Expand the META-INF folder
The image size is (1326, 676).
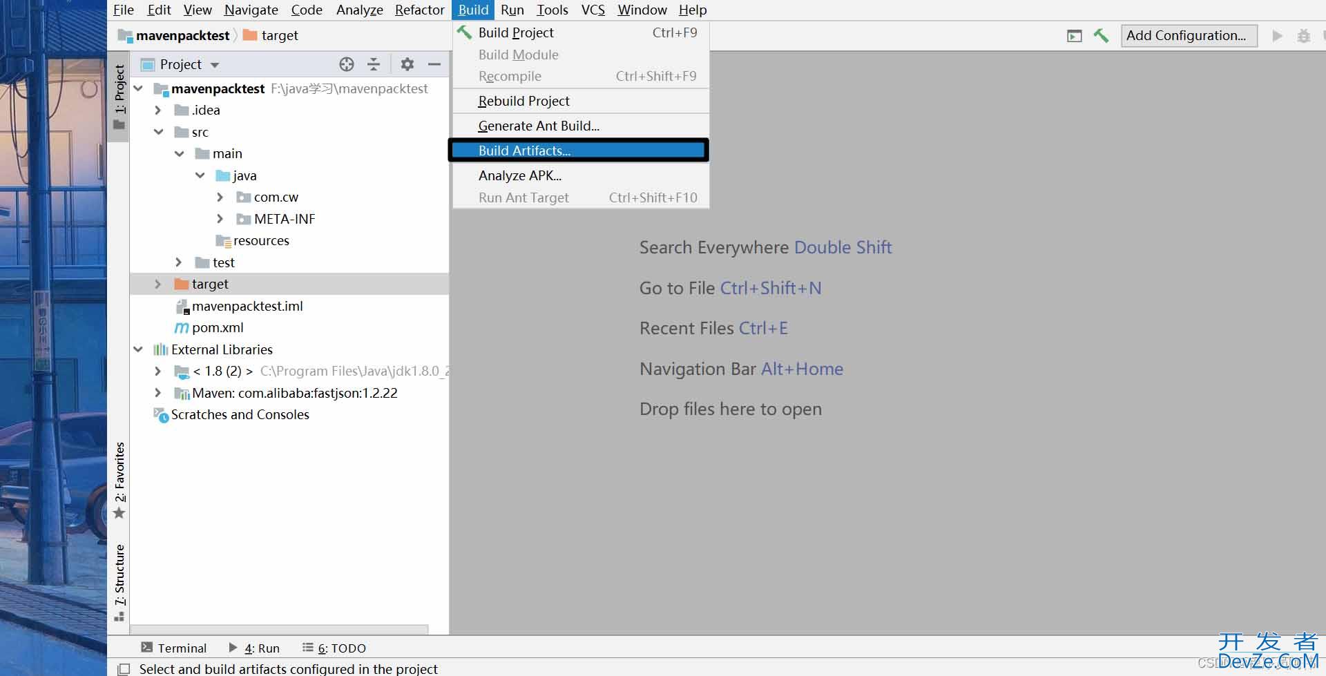click(x=220, y=219)
